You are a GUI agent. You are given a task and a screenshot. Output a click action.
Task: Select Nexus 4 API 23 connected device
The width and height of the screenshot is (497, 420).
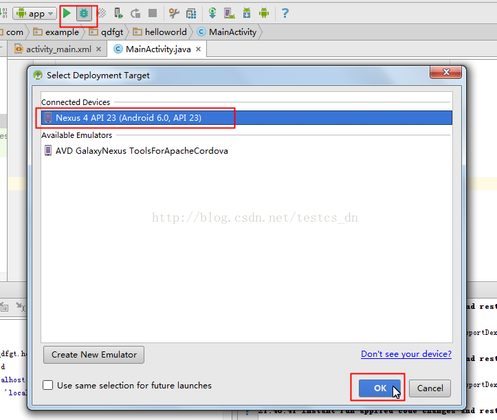pyautogui.click(x=247, y=118)
